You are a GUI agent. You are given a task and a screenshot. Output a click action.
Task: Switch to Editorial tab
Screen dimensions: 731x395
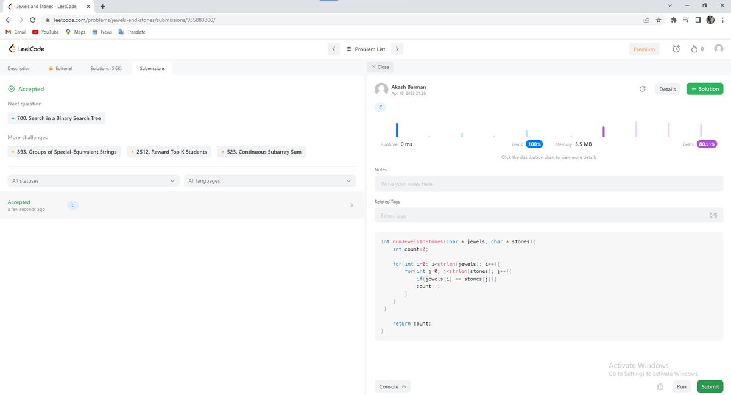[x=60, y=68]
